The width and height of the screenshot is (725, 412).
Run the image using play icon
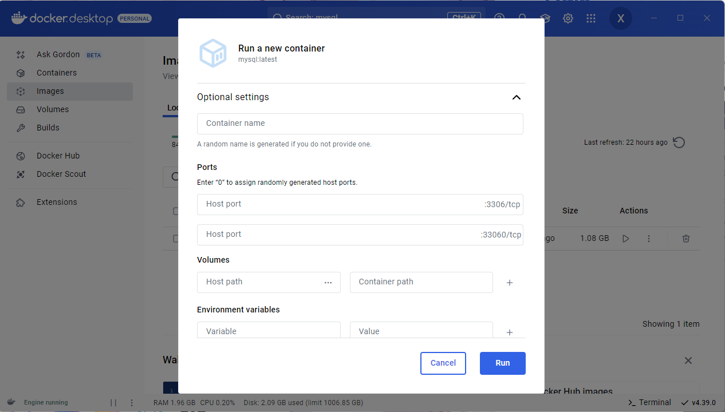tap(625, 238)
